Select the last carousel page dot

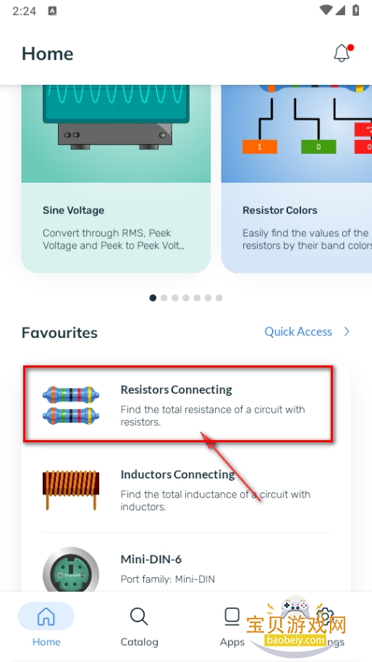coord(219,298)
